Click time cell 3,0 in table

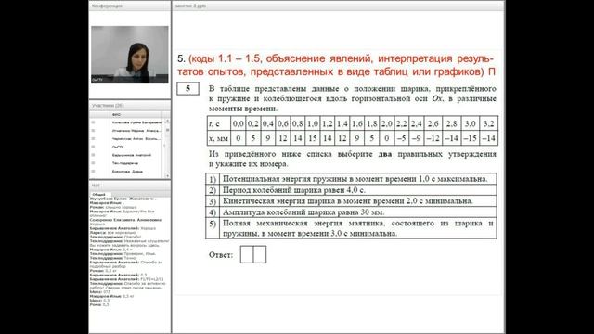pyautogui.click(x=471, y=123)
